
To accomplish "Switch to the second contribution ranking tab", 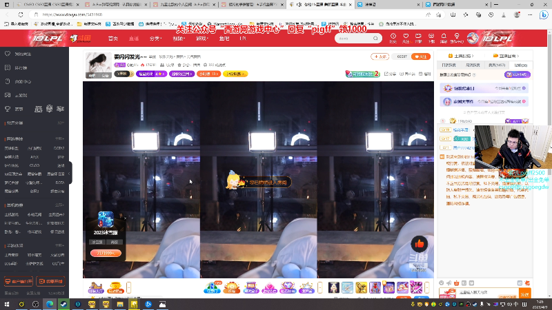I will [473, 65].
